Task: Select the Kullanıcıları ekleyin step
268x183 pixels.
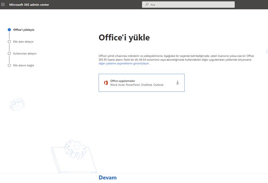Action: click(25, 53)
